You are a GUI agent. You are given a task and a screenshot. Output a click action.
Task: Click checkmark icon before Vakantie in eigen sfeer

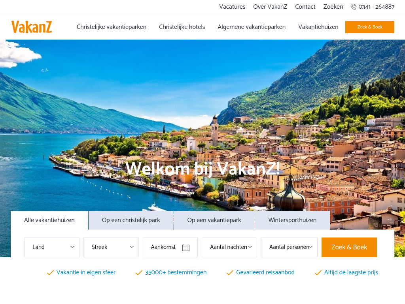coord(50,273)
